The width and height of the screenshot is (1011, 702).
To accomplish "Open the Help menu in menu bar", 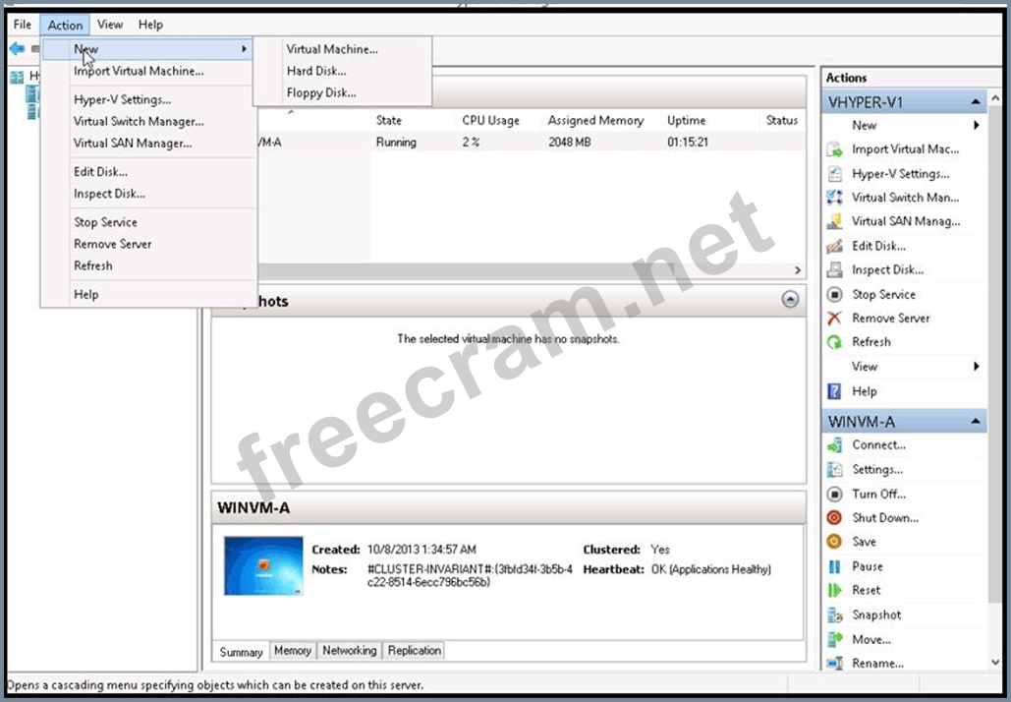I will (x=150, y=25).
